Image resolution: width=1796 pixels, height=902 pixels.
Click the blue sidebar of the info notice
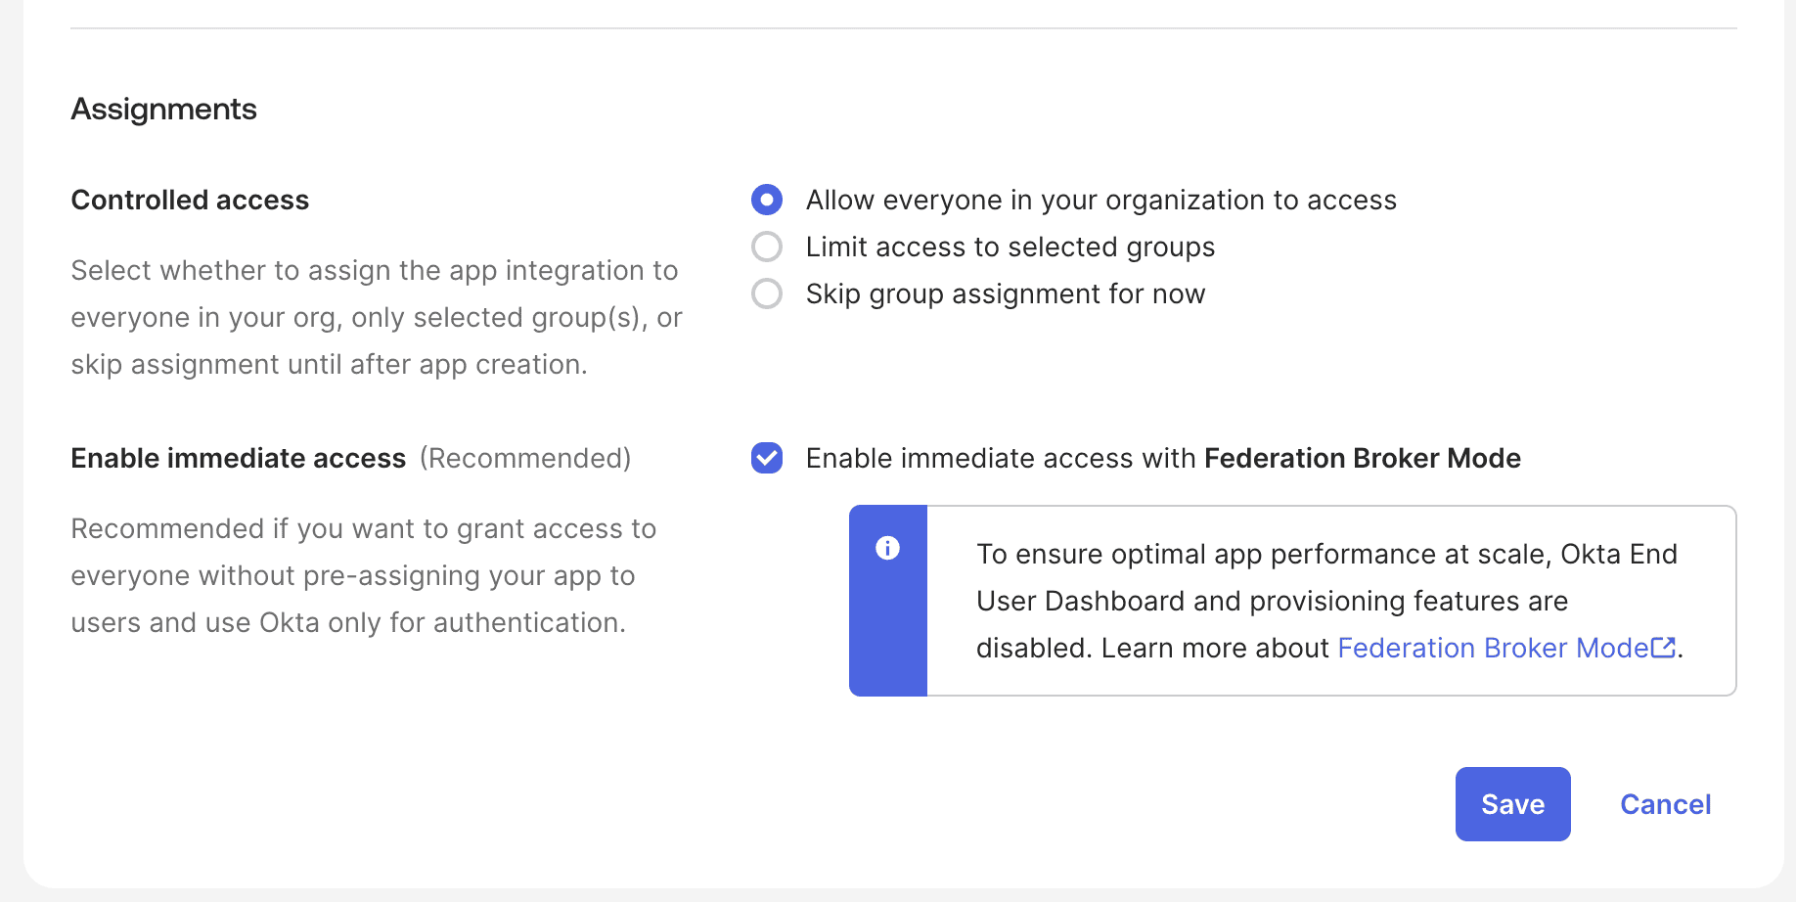pyautogui.click(x=888, y=636)
